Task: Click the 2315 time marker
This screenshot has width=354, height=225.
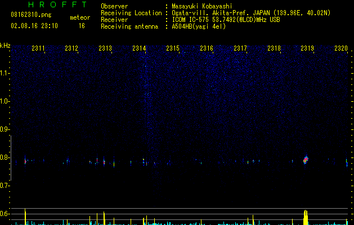Action: pos(173,48)
